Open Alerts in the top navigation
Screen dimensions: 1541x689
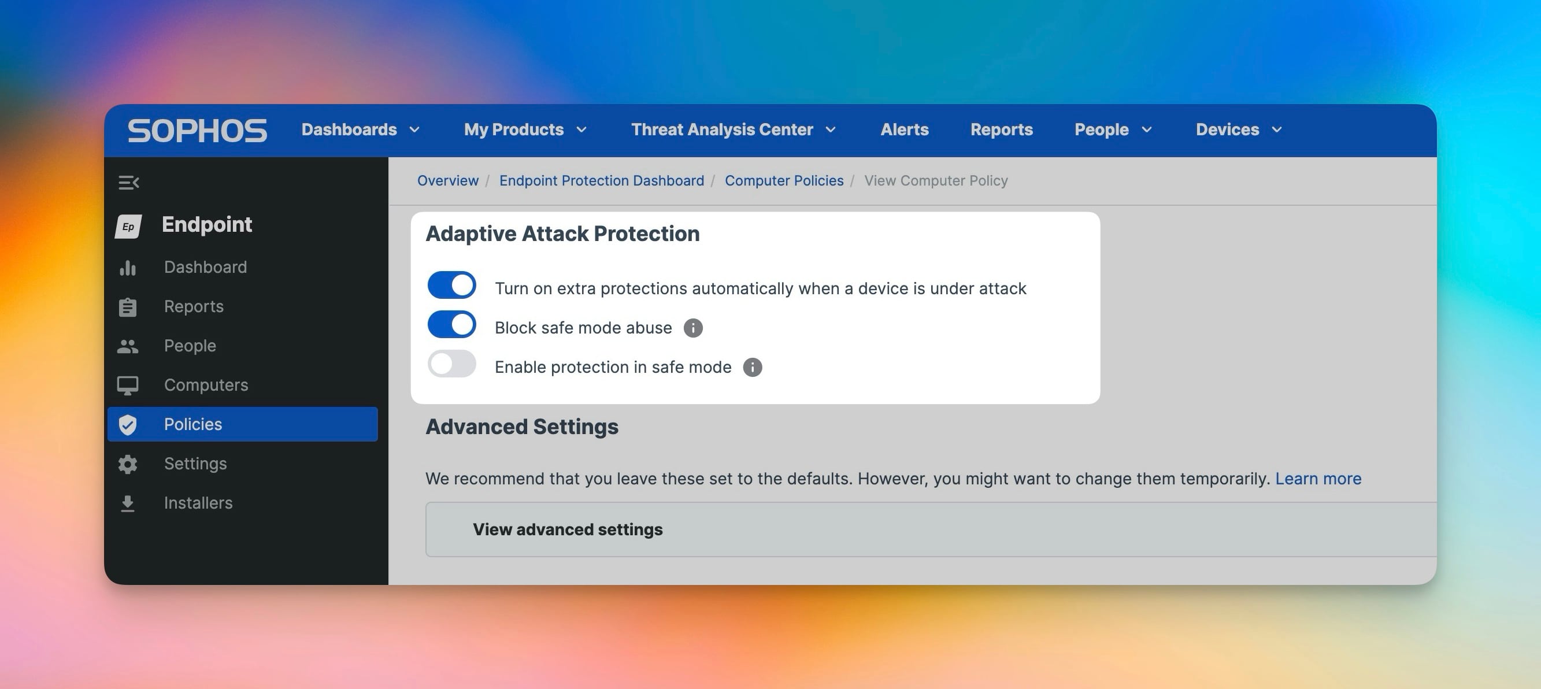[904, 130]
